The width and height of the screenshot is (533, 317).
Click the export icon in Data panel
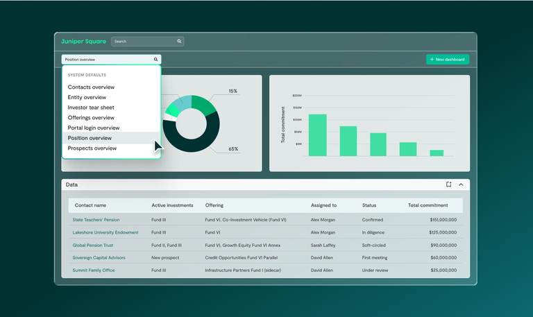click(x=449, y=185)
